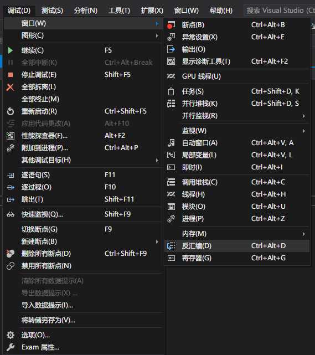Click the Immediate (即时) console icon
Screen dimensions: 315x355
pyautogui.click(x=171, y=167)
